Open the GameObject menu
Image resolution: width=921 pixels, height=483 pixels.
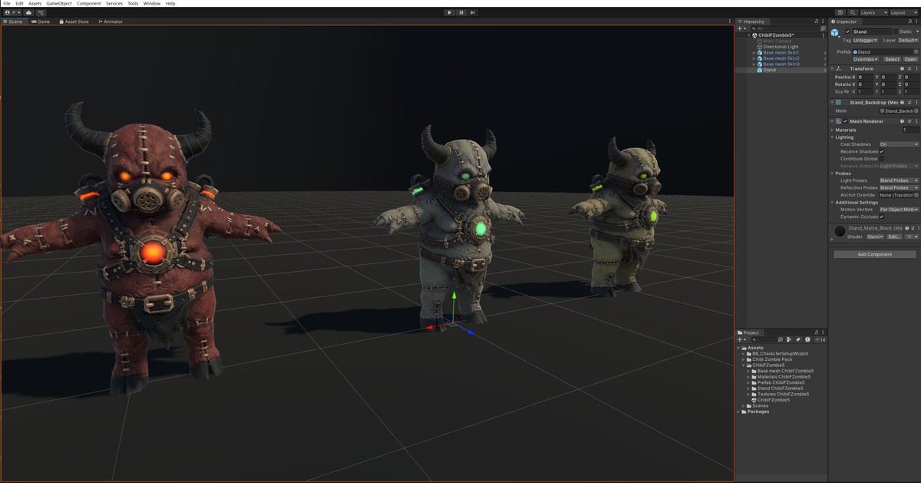pos(58,3)
